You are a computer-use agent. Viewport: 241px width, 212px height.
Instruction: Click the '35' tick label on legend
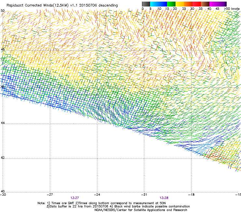pyautogui.click(x=201, y=9)
